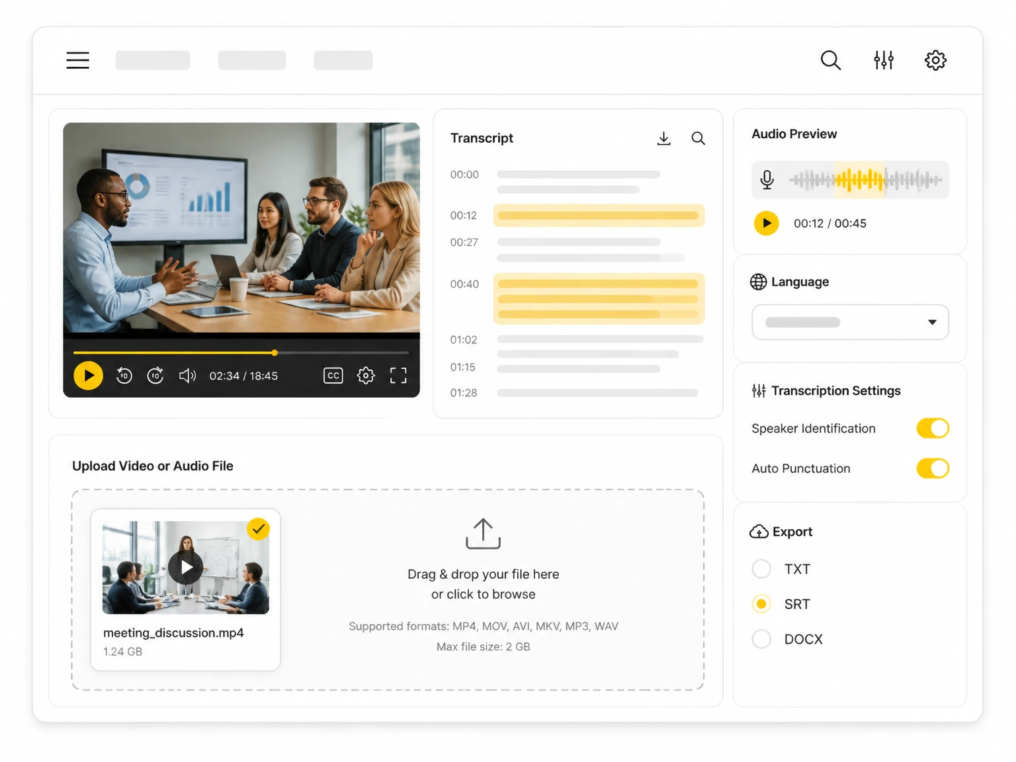Click the third placeholder tab in header
The width and height of the screenshot is (1016, 762).
pyautogui.click(x=343, y=60)
